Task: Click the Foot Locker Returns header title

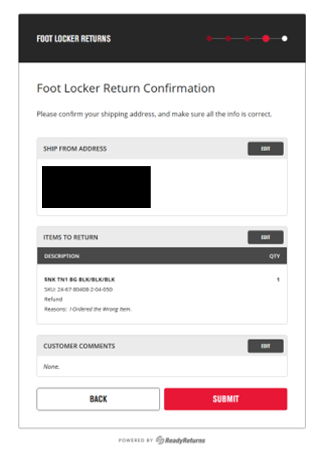Action: 74,38
